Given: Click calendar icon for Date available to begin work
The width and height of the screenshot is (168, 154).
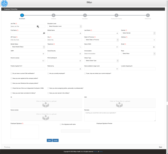Looking at the screenshot, I should coord(117,69).
